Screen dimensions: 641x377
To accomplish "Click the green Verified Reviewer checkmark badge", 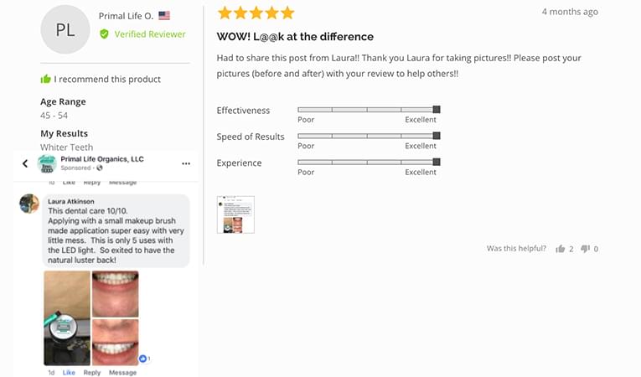I will [104, 34].
